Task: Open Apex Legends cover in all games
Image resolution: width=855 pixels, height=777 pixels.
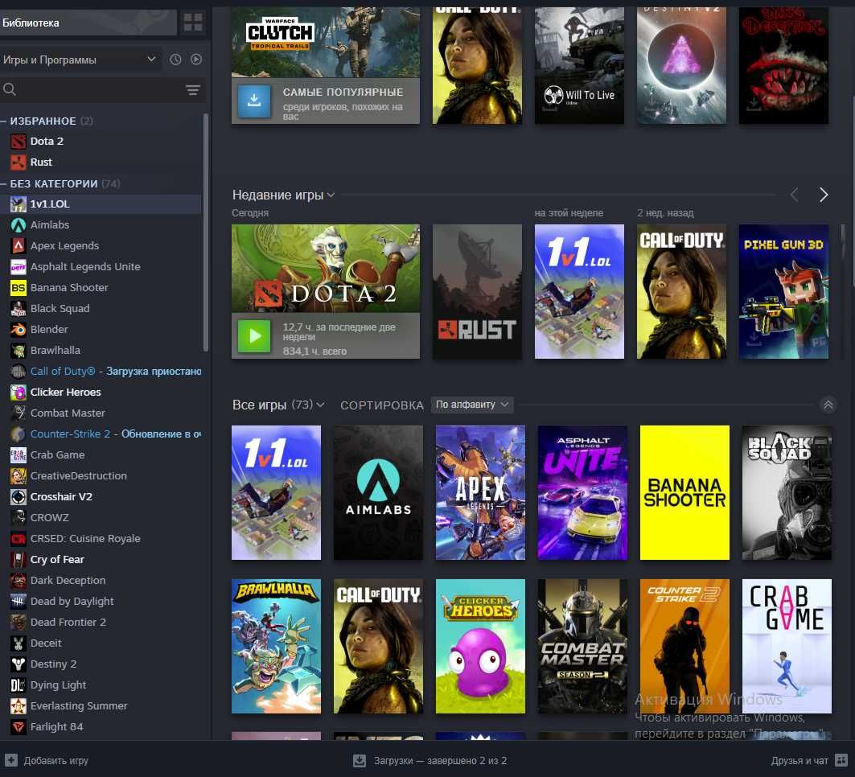Action: pyautogui.click(x=480, y=492)
